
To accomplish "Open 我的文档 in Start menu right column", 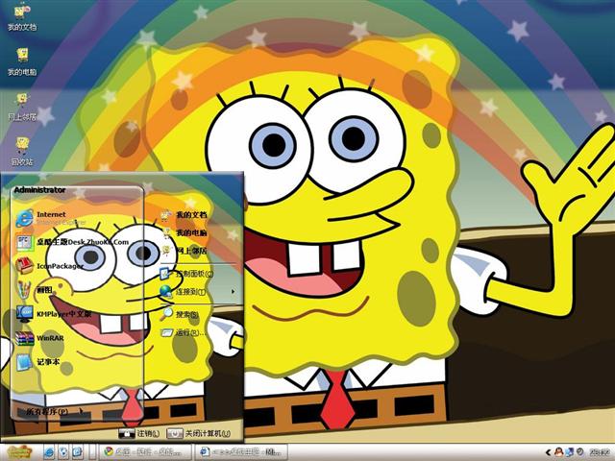I will pyautogui.click(x=190, y=215).
